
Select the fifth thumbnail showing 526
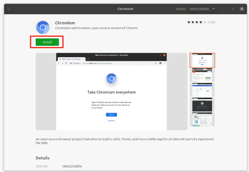coord(202,119)
